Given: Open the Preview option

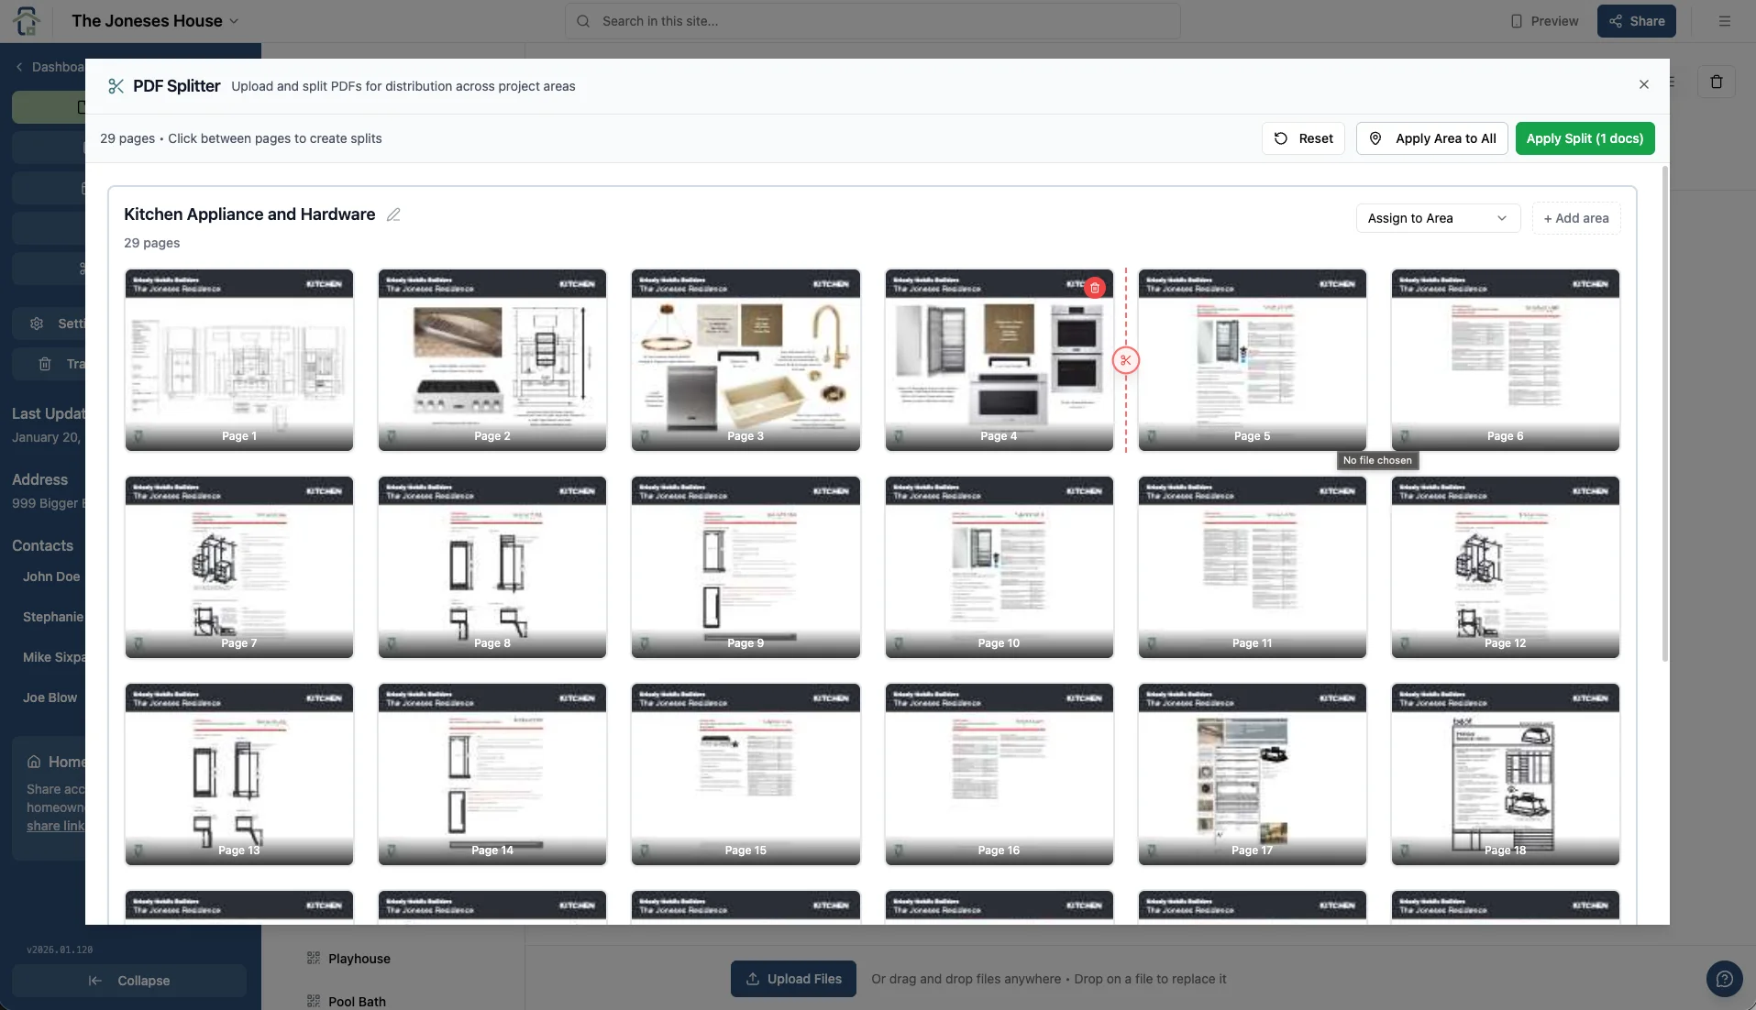Looking at the screenshot, I should 1544,21.
